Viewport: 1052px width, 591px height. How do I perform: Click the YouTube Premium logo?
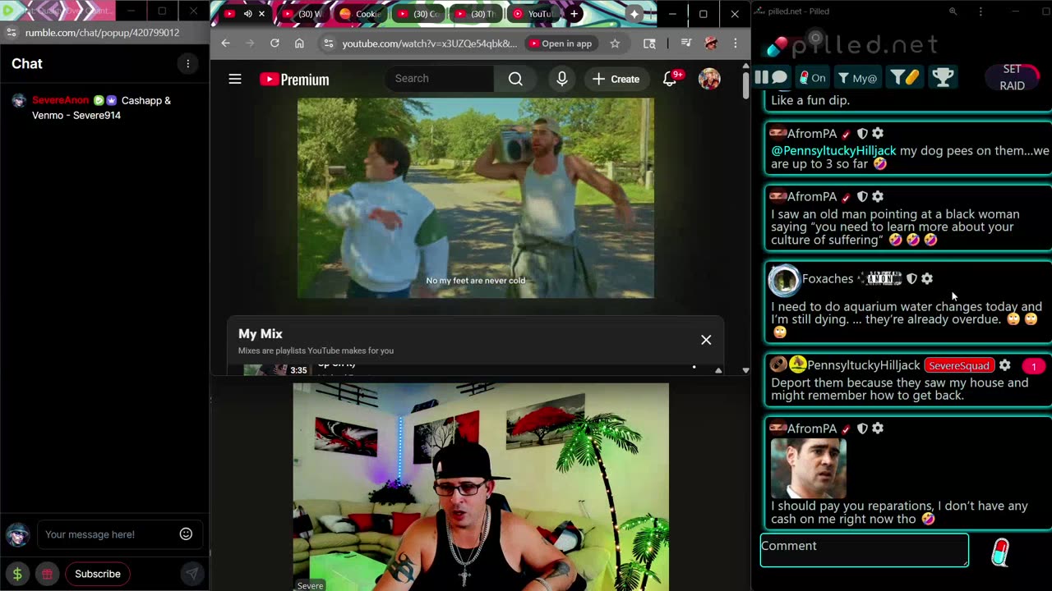click(294, 80)
